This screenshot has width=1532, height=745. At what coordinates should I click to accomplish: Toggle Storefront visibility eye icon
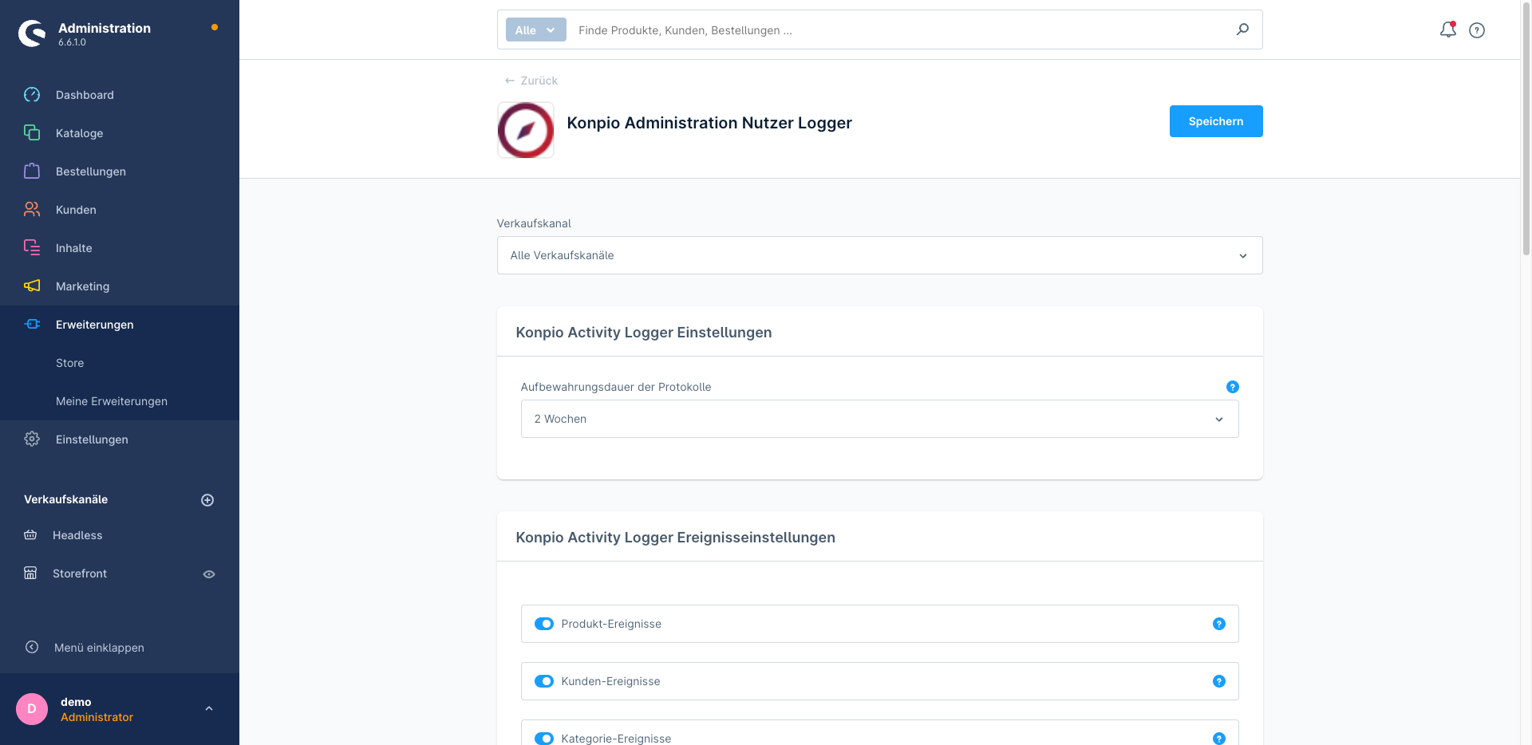pyautogui.click(x=209, y=574)
